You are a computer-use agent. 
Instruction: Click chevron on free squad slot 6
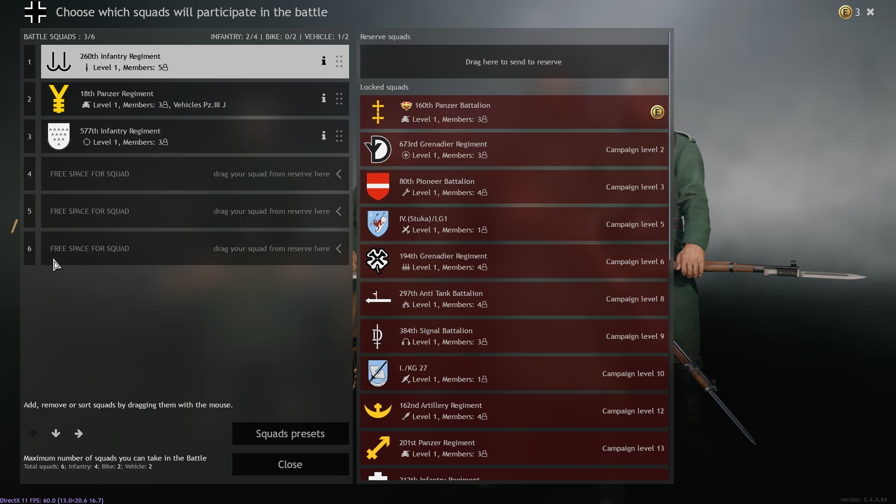[339, 248]
